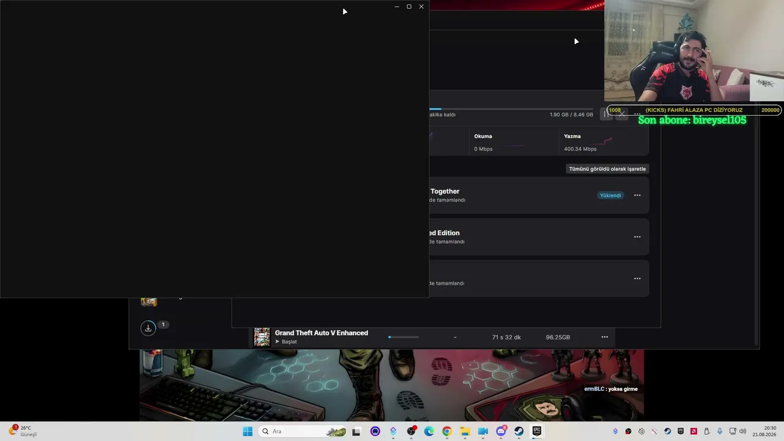Click the 96.25GB size value
784x441 pixels.
[558, 337]
